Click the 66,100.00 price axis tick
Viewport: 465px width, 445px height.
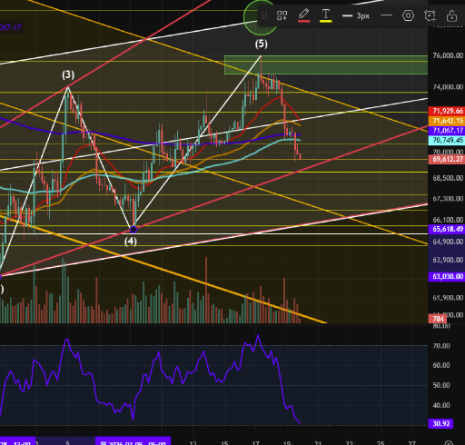point(448,220)
